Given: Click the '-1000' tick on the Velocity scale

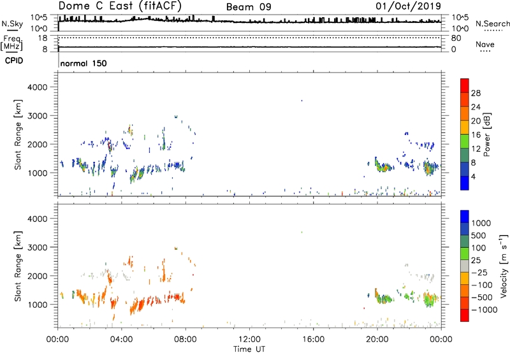Looking at the screenshot, I should pyautogui.click(x=484, y=310).
